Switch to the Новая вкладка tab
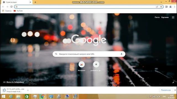The width and height of the screenshot is (177, 99). click(17, 2)
